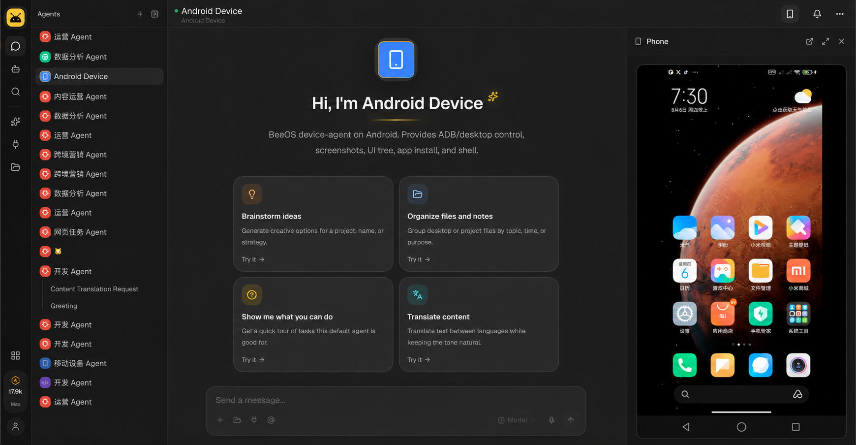
Task: Open the blue messages dock app
Action: (x=761, y=365)
